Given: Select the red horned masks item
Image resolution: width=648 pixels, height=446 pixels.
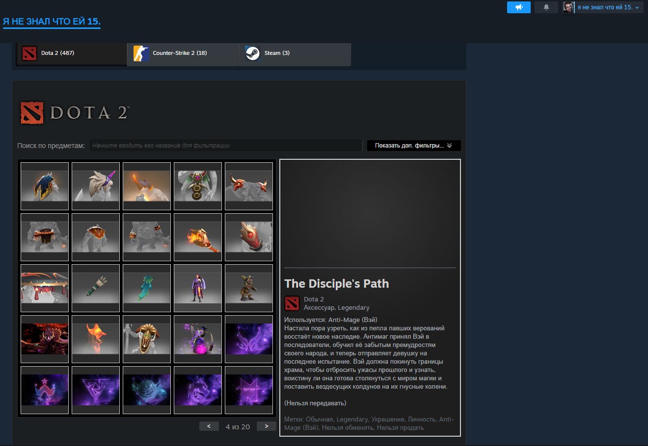Looking at the screenshot, I should (249, 186).
